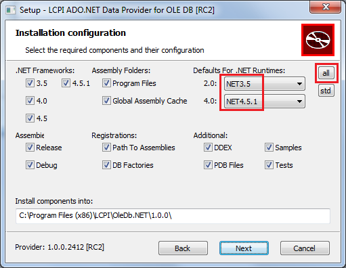This screenshot has height=268, width=346.
Task: Cancel the setup wizard
Action: point(305,248)
